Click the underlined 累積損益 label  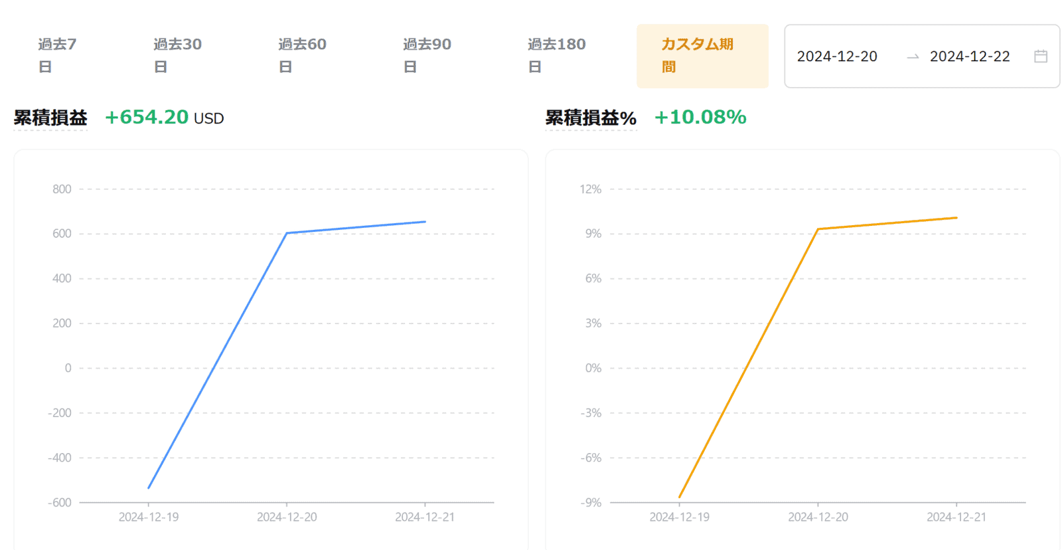pos(50,118)
